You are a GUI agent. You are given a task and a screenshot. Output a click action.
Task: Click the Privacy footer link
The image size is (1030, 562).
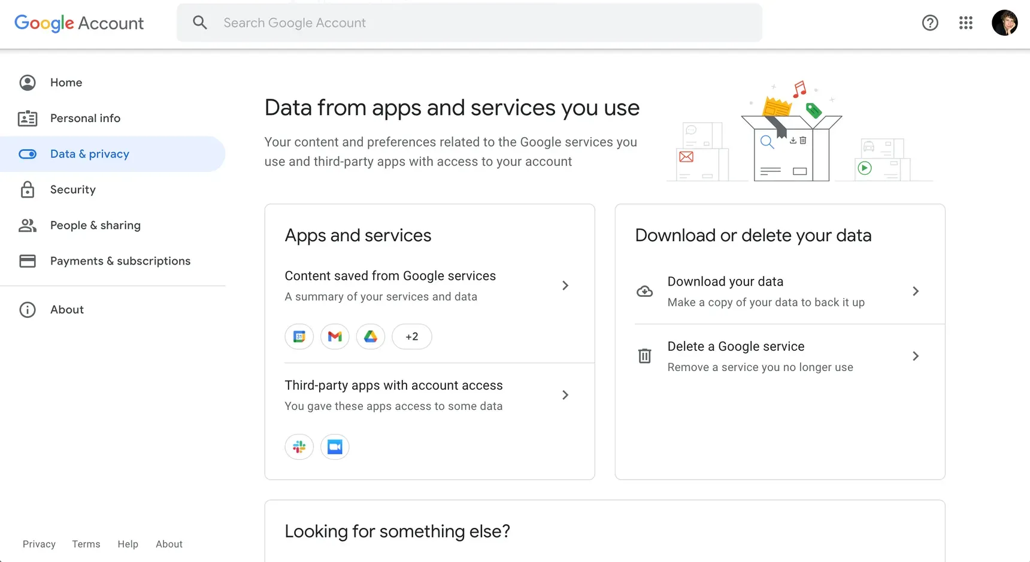[39, 544]
